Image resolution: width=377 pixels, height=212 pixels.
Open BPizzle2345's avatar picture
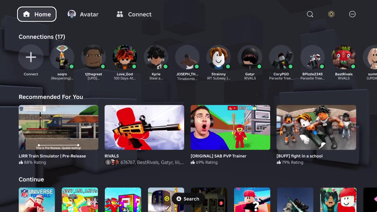[312, 57]
